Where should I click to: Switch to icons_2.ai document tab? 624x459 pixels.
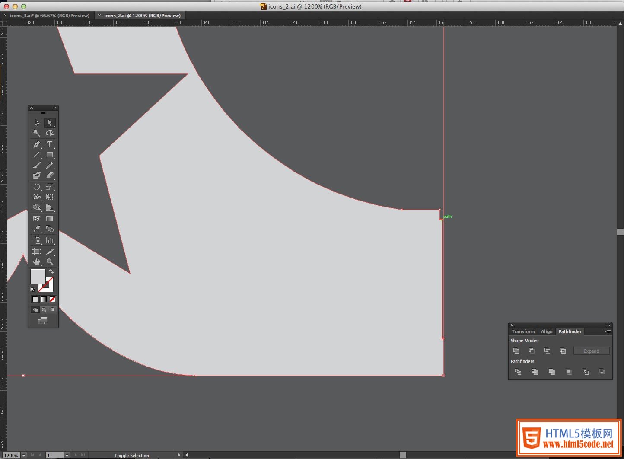[x=142, y=16]
